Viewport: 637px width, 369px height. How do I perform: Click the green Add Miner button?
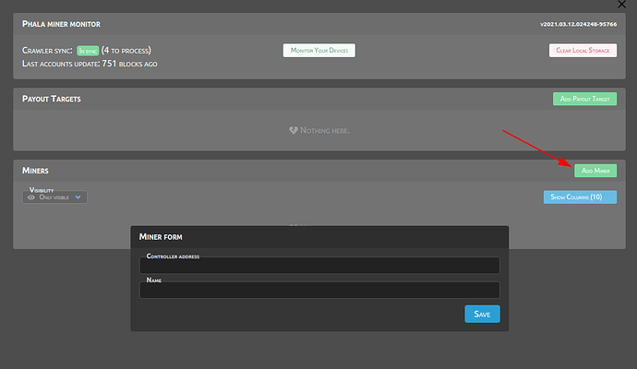595,171
